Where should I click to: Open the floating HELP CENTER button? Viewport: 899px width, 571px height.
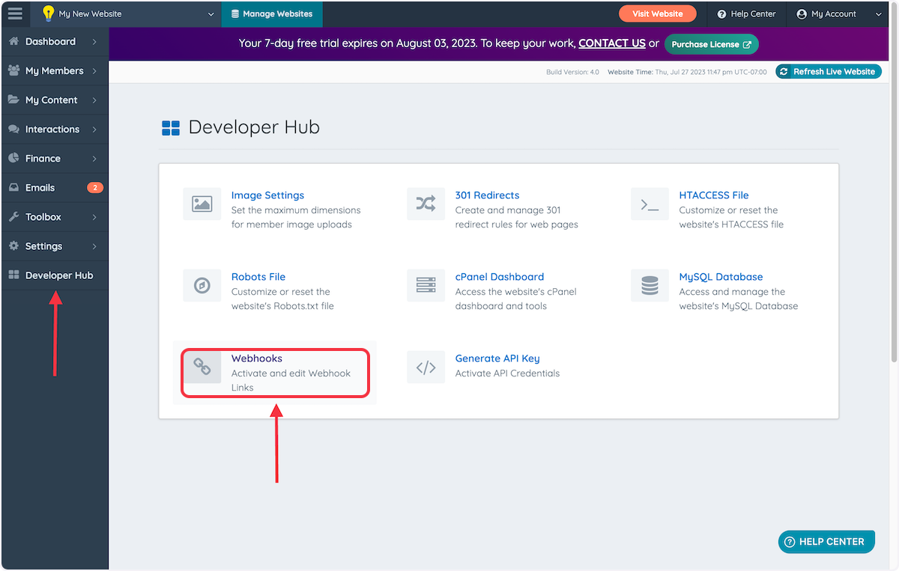pos(826,542)
